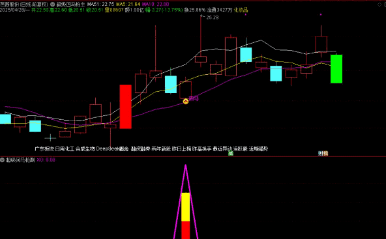Click the big green candle at right

[x=336, y=69]
